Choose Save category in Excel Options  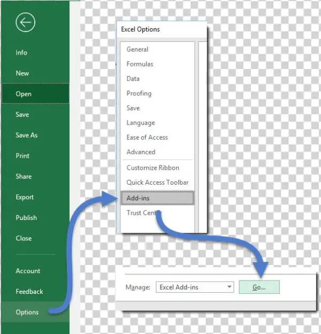(x=157, y=108)
